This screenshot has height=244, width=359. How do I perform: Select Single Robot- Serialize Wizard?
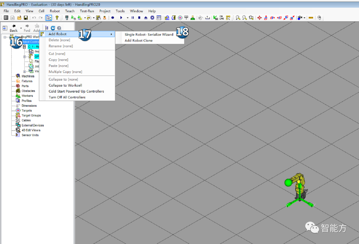click(149, 34)
